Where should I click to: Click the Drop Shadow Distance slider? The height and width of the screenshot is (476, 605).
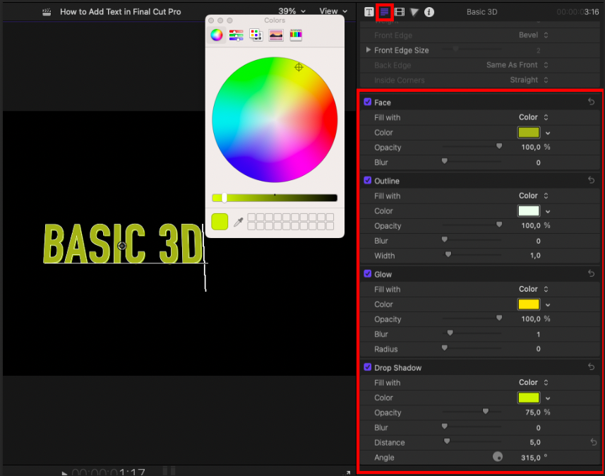click(x=472, y=442)
